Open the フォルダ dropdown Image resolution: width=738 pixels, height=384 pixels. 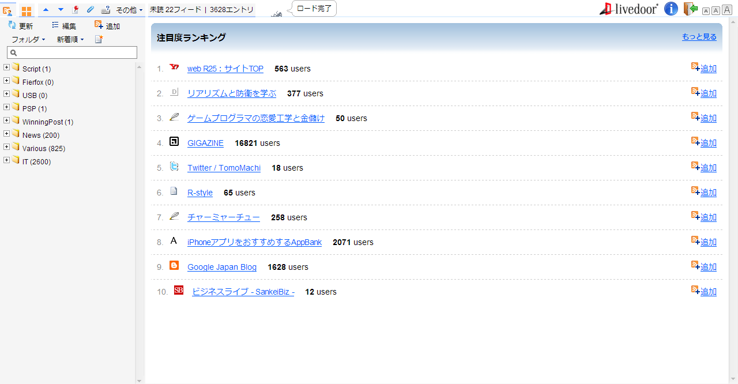click(x=28, y=39)
